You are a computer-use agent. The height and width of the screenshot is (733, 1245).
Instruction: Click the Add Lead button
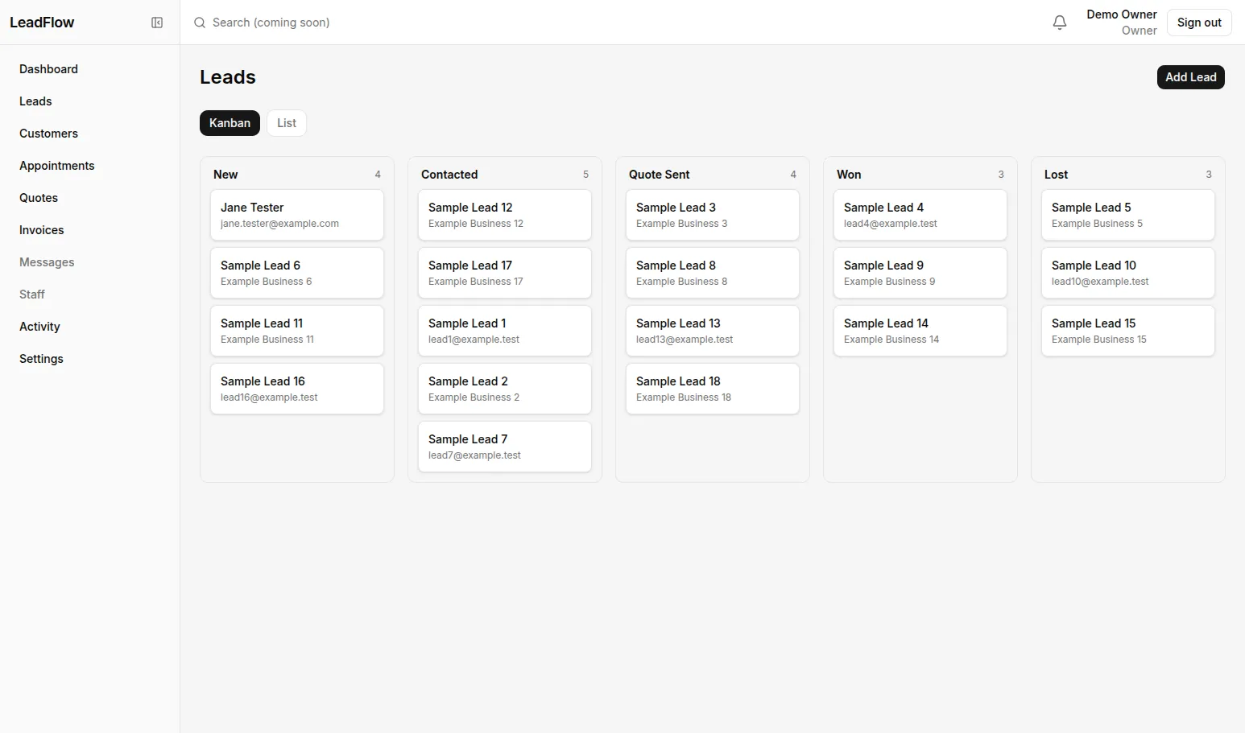point(1190,77)
